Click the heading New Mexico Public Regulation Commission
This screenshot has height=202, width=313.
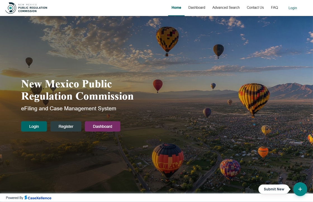pos(77,90)
